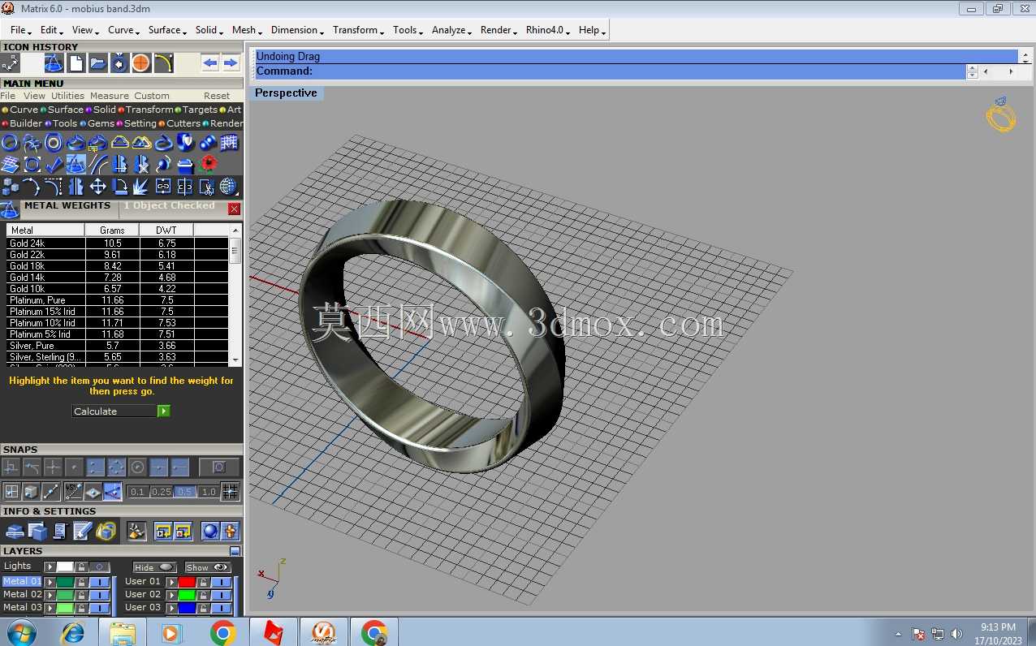Click the blue sphere render icon
Viewport: 1036px width, 646px height.
tap(210, 531)
